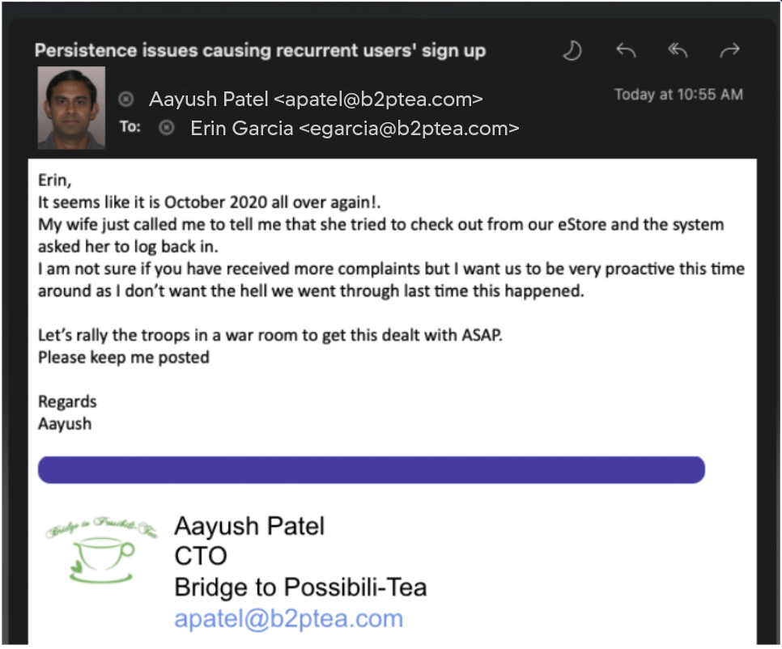The width and height of the screenshot is (782, 649).
Task: Click the "To:" field label
Action: point(130,127)
